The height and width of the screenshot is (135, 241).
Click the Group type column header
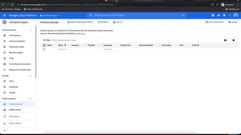108,45
